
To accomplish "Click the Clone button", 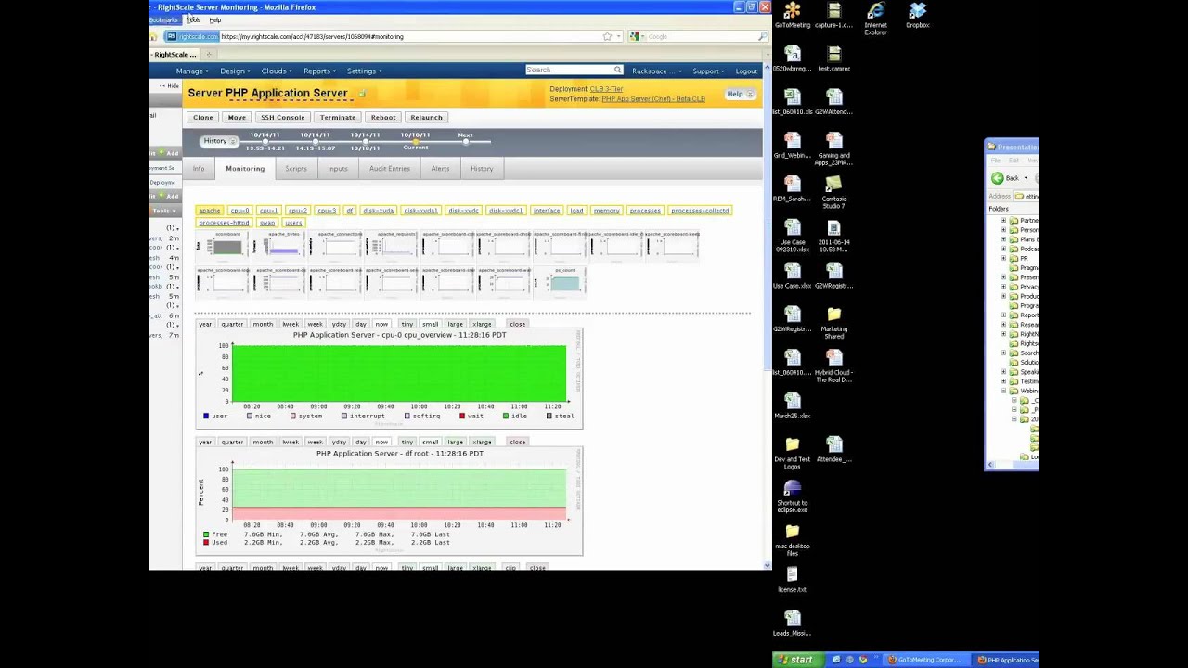I will point(202,118).
